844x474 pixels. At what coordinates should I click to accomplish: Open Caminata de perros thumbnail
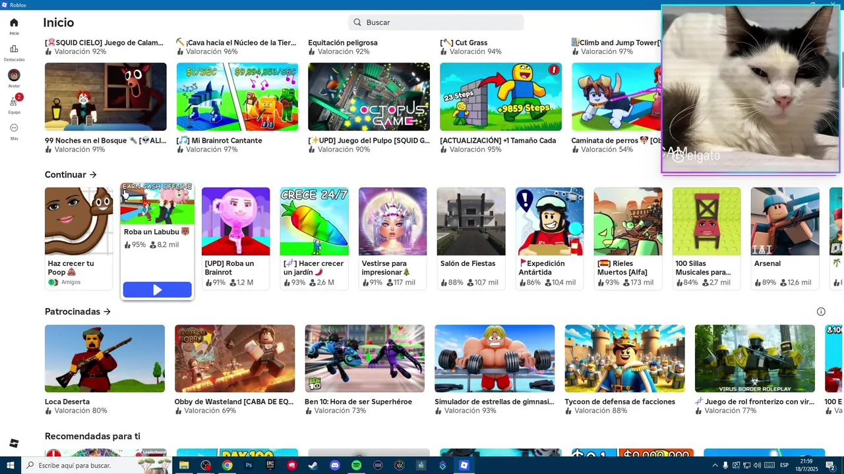click(x=617, y=97)
